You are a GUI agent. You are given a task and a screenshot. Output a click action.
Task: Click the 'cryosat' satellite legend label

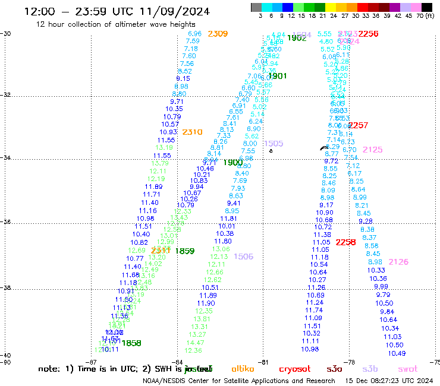(x=295, y=369)
